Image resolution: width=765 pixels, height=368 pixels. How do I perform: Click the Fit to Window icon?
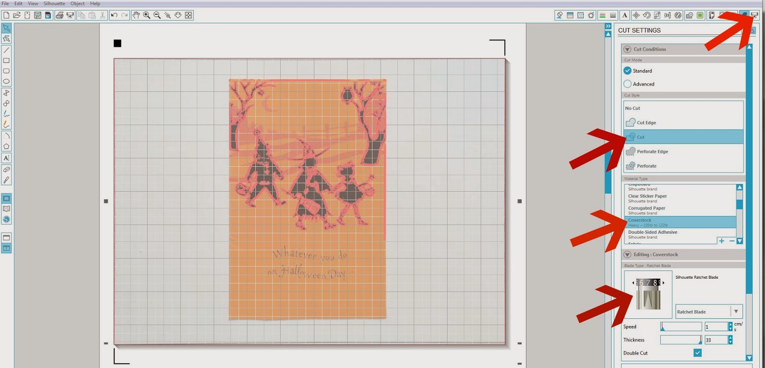coord(189,15)
